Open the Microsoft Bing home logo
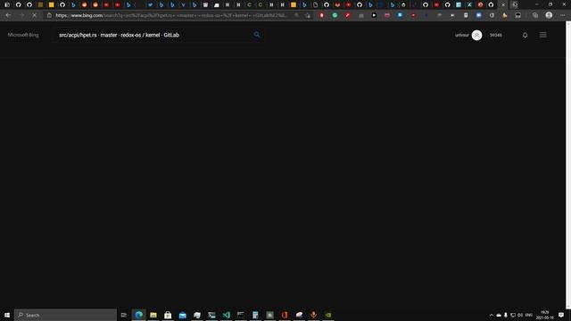 [x=23, y=35]
